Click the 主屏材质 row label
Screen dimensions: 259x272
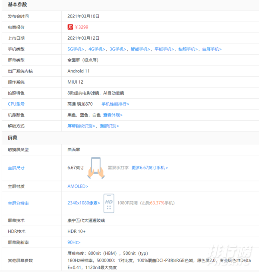(x=16, y=187)
